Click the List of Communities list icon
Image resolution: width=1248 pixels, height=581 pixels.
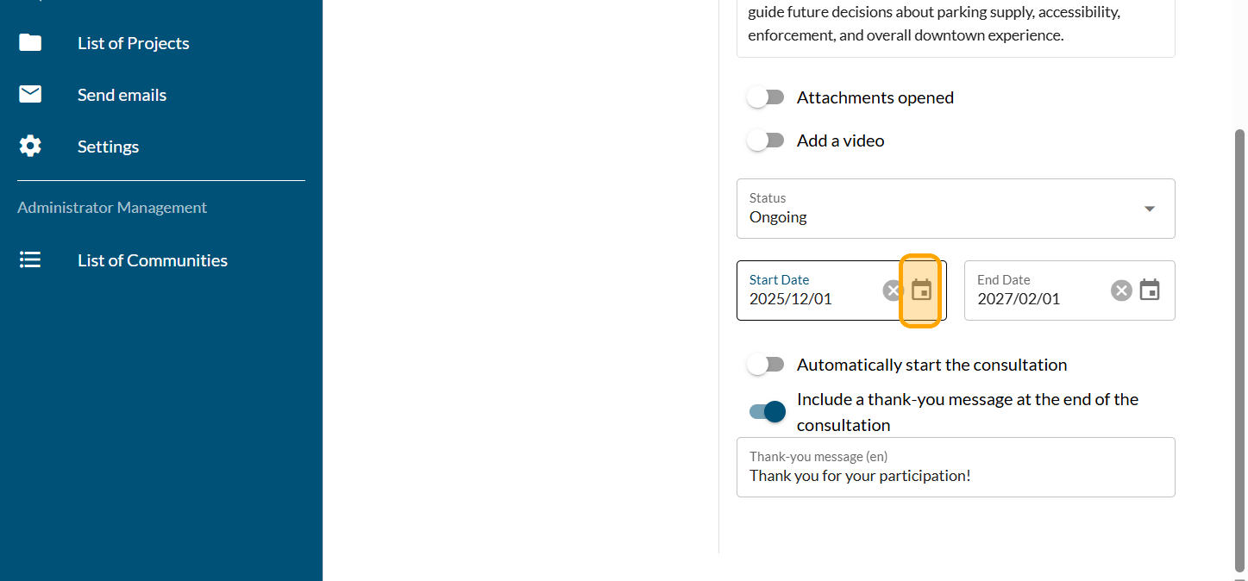[30, 260]
